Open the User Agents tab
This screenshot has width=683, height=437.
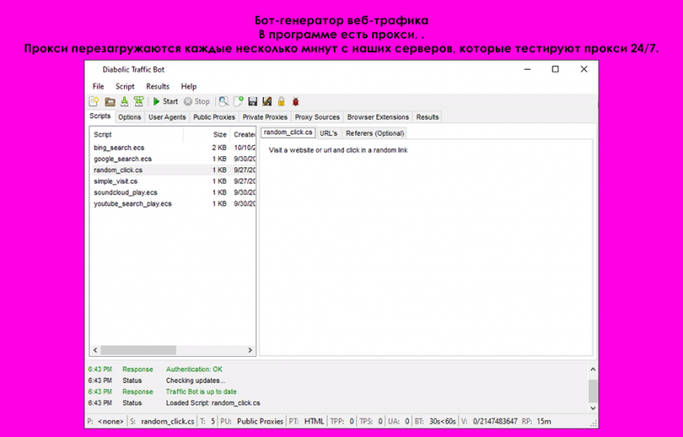pos(166,117)
